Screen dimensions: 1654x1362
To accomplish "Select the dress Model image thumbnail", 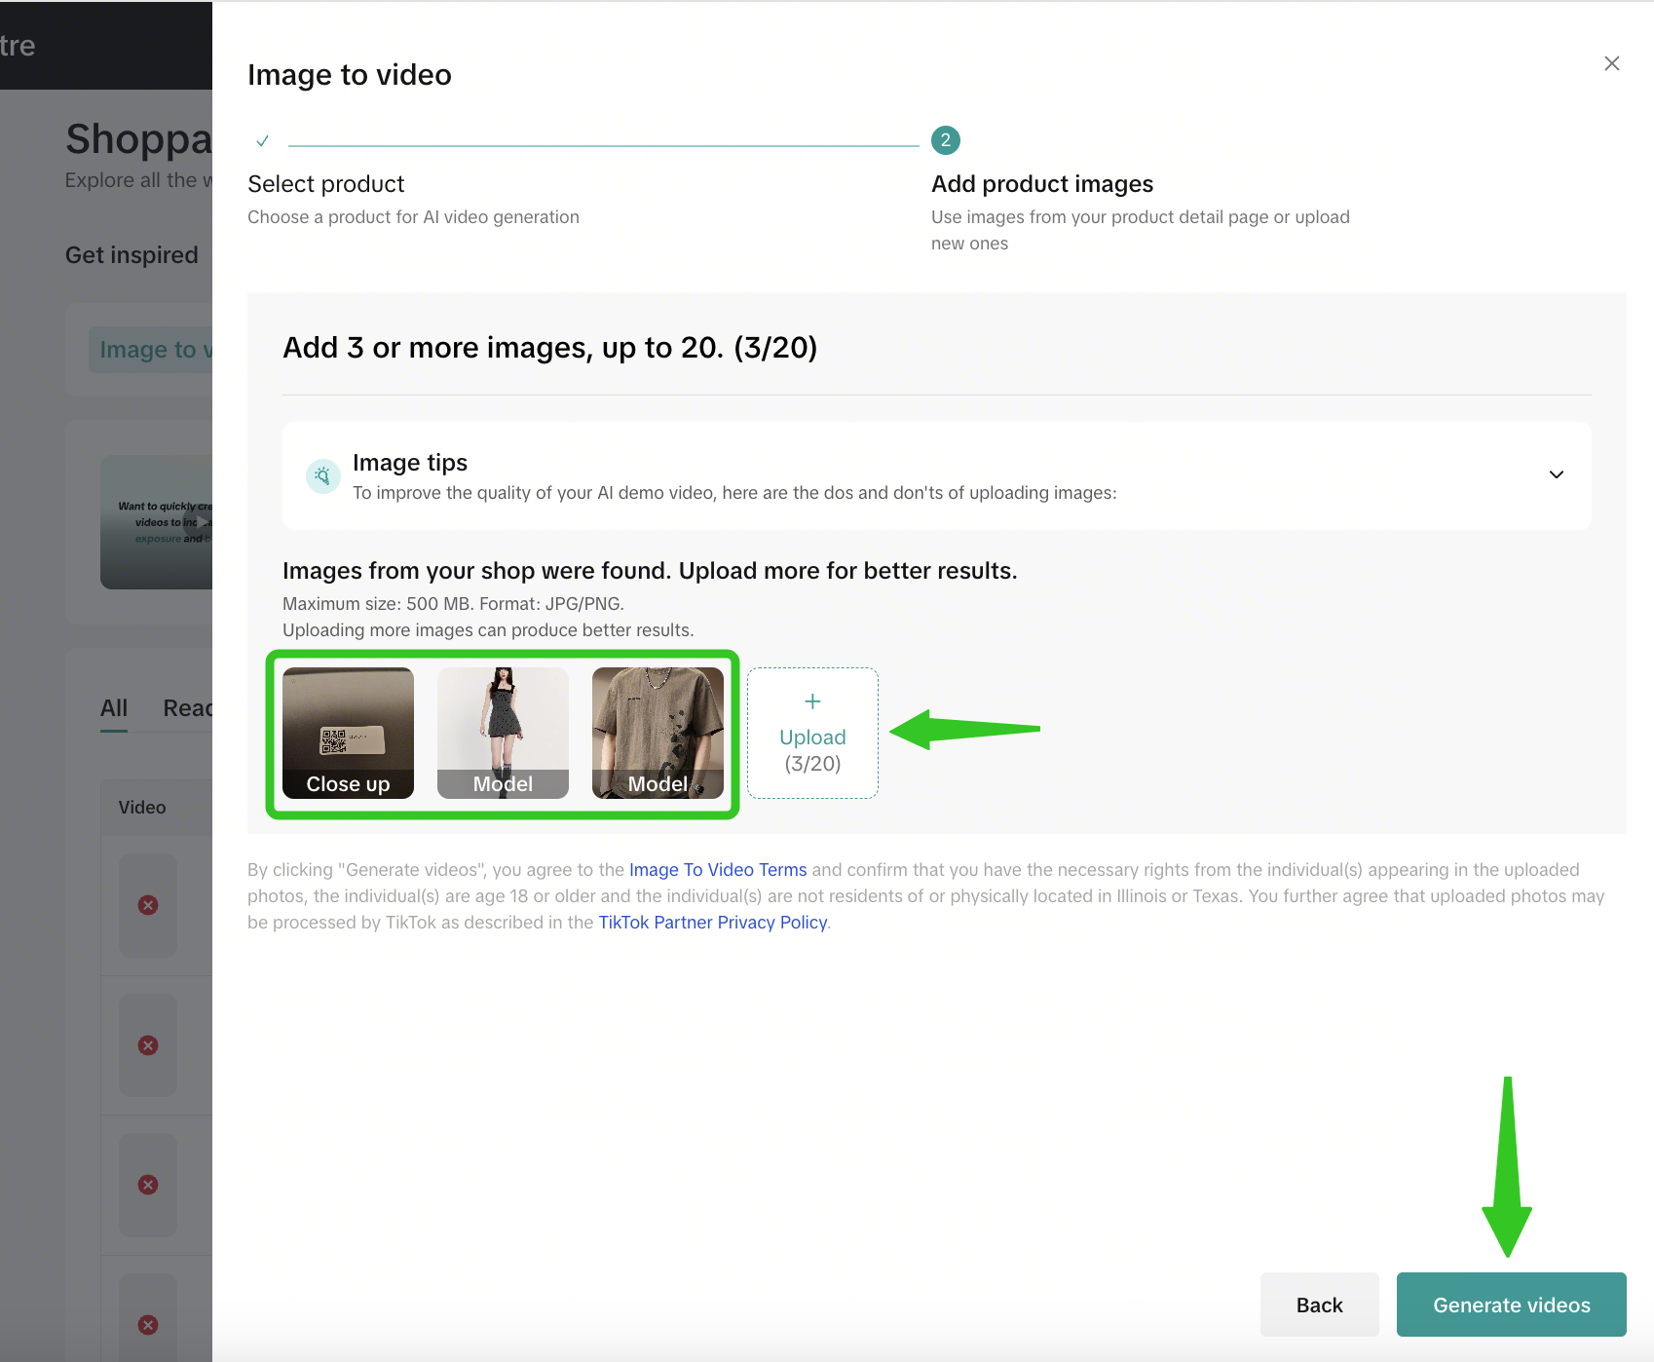I will (503, 732).
